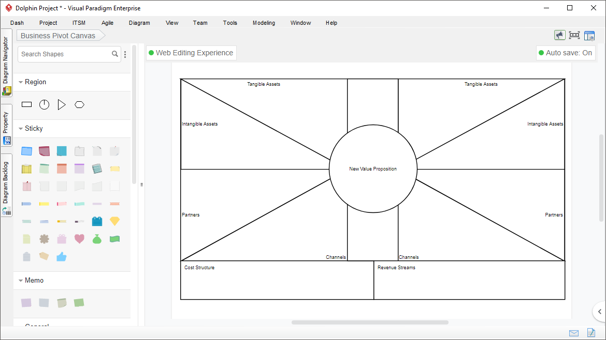
Task: Open the Help menu
Action: tap(331, 23)
